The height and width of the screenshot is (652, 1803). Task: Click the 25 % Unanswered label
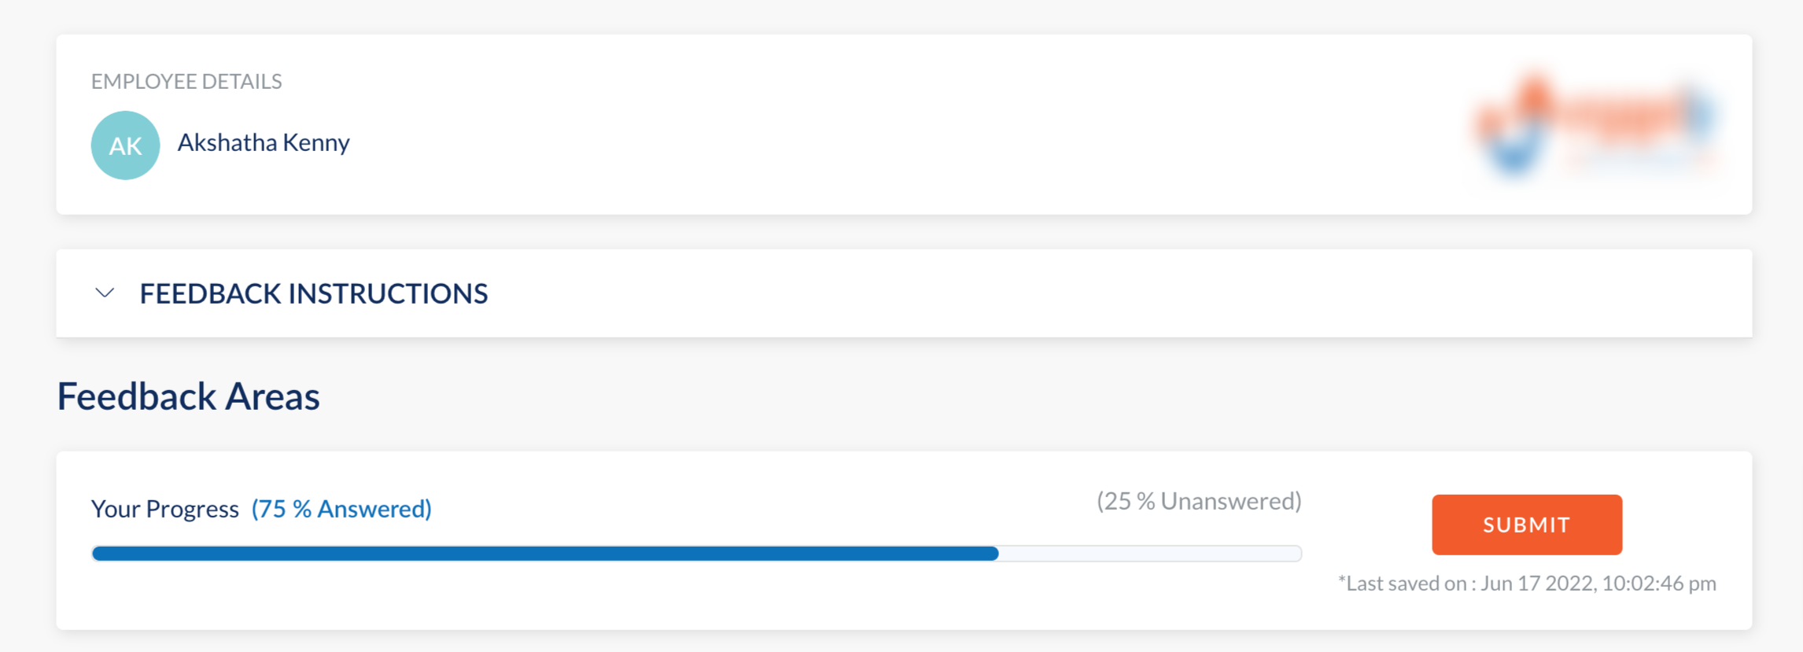[1199, 501]
